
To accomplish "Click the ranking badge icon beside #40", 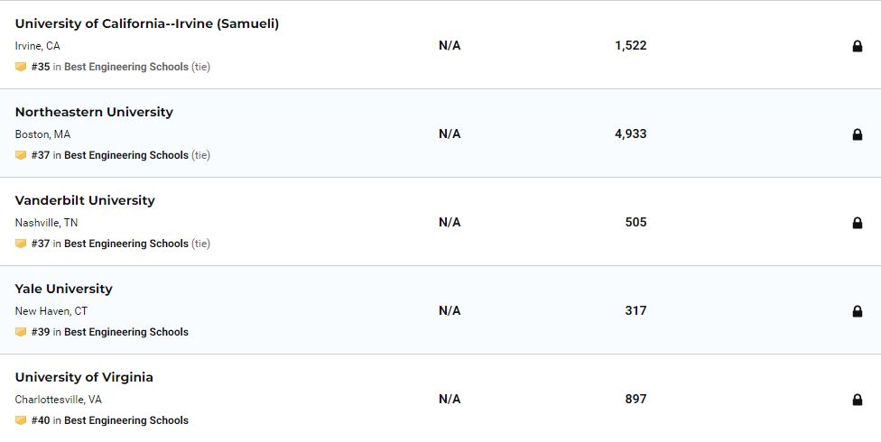I will click(21, 420).
